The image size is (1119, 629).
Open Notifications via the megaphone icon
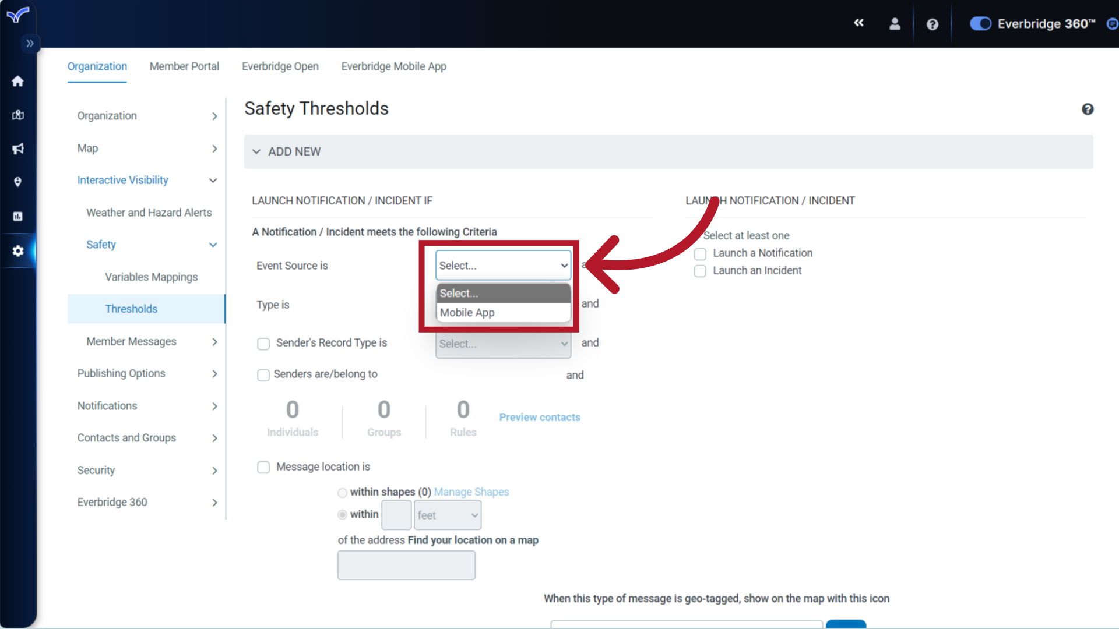[17, 149]
